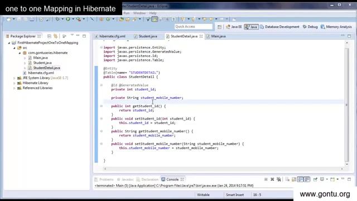Open the Window menu

(x=139, y=13)
